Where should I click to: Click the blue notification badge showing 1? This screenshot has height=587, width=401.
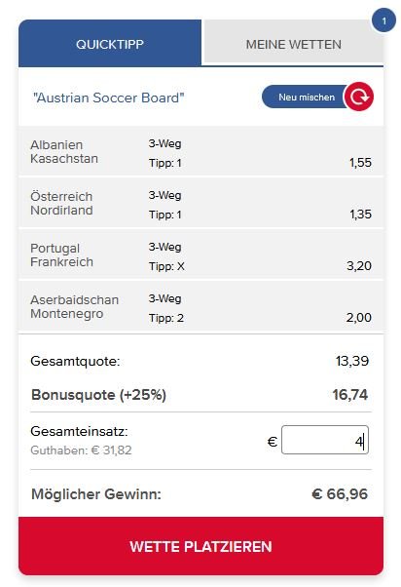(383, 20)
